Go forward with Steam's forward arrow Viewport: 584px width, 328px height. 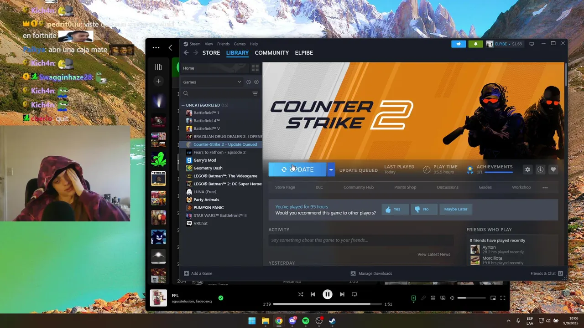click(196, 53)
